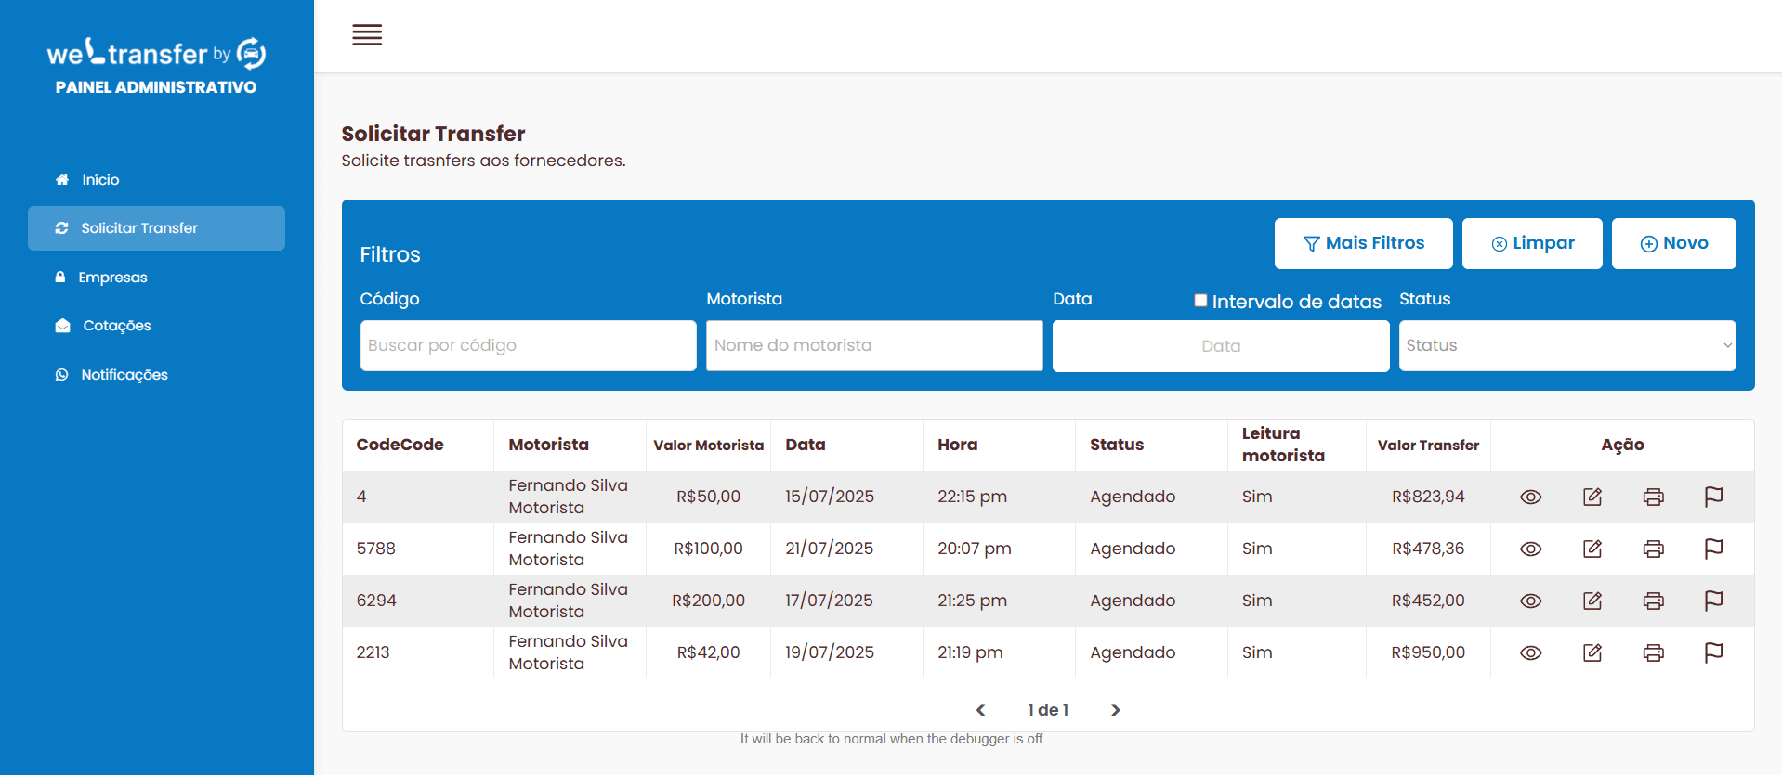
Task: Edit the transfer with code 4
Action: (1592, 497)
